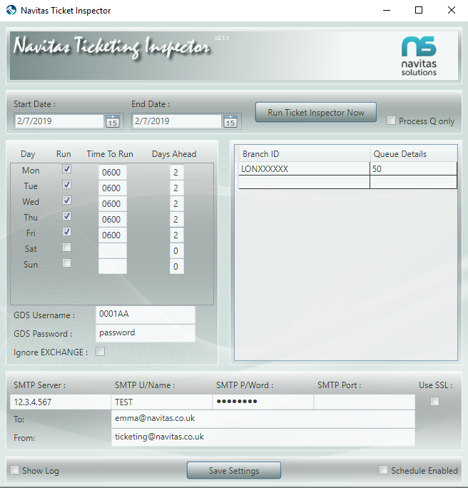The width and height of the screenshot is (468, 488).
Task: Select the Thu Time To Run field
Action: pos(113,220)
